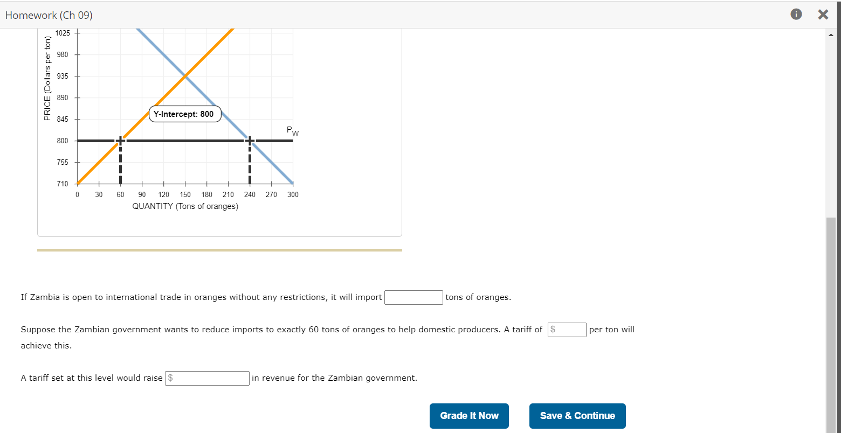Click the Save & Continue button
The width and height of the screenshot is (841, 433).
click(577, 416)
